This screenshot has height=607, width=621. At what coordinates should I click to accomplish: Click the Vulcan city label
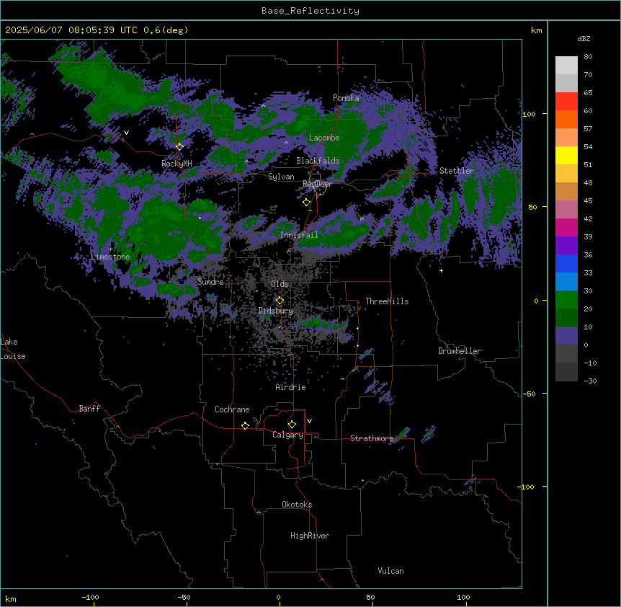pyautogui.click(x=390, y=571)
